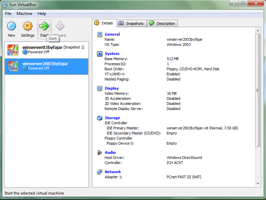
Task: Click the ICH AC97 controller value
Action: tap(175, 163)
